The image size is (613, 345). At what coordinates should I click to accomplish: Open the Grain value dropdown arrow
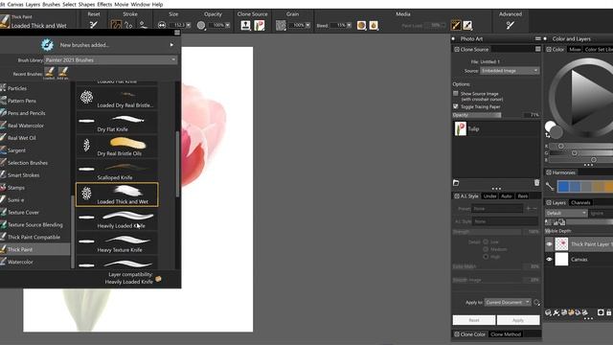pos(307,25)
